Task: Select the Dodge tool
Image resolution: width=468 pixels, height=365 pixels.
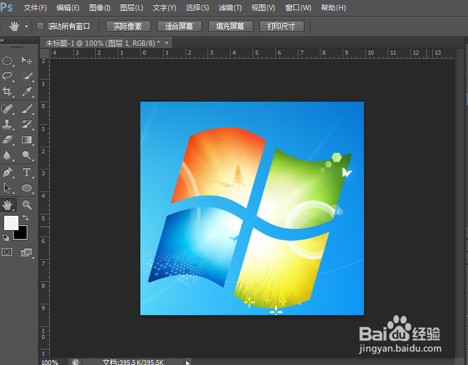Action: pyautogui.click(x=27, y=155)
